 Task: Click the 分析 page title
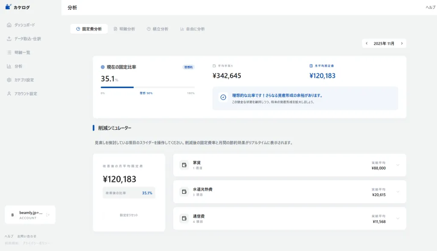point(72,8)
